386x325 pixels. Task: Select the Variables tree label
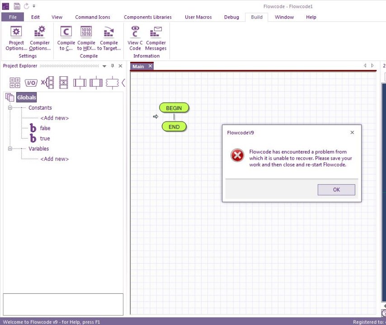[x=39, y=149]
